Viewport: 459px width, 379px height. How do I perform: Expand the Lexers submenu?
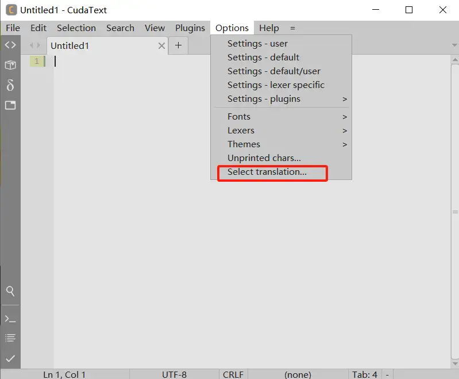pos(281,130)
